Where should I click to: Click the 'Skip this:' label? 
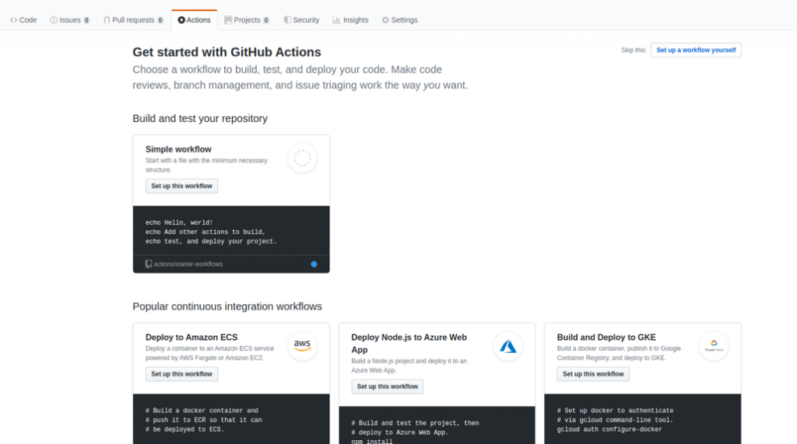[634, 51]
